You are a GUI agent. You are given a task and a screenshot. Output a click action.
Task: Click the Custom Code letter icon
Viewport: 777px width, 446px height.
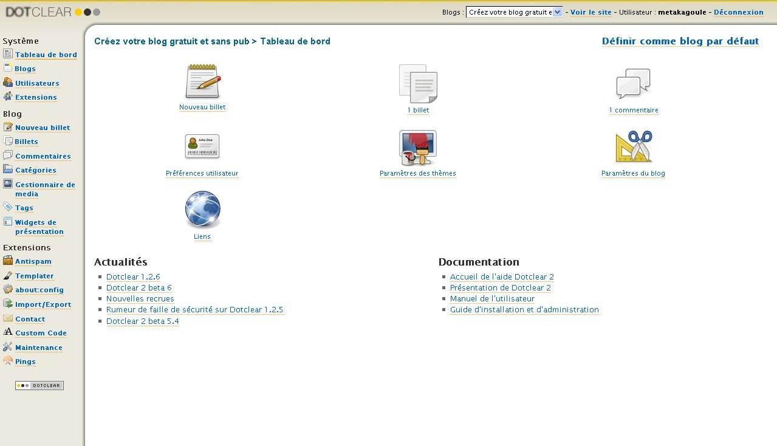point(8,332)
